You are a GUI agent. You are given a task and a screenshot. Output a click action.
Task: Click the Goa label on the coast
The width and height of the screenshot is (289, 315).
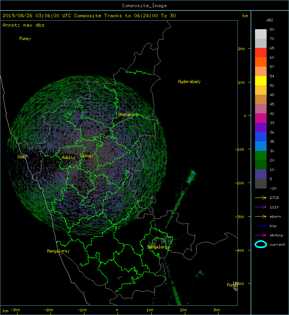(x=21, y=157)
